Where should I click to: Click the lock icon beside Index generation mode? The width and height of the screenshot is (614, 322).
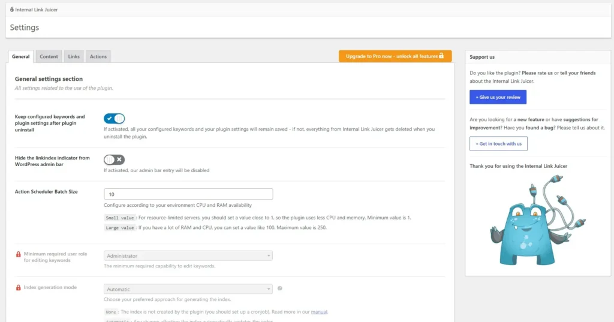click(18, 288)
